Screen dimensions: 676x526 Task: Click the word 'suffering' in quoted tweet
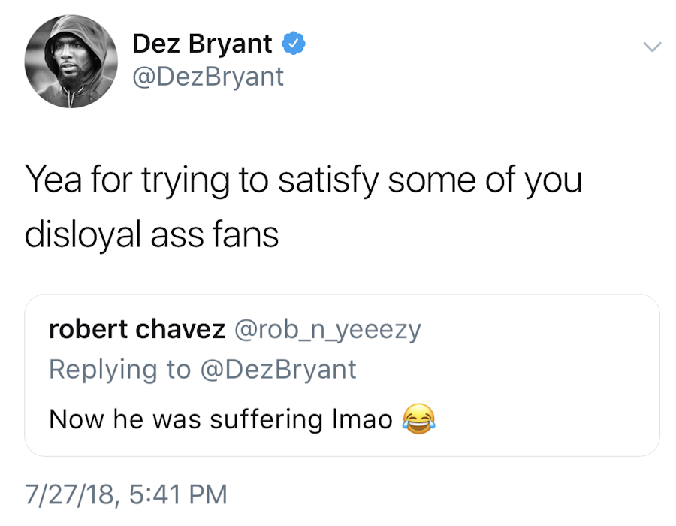point(277,419)
